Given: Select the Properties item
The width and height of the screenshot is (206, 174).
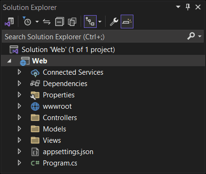Looking at the screenshot, I should point(58,95).
